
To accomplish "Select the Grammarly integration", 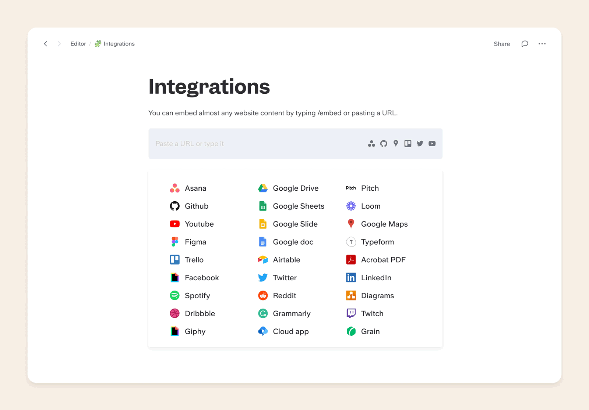I will click(284, 313).
